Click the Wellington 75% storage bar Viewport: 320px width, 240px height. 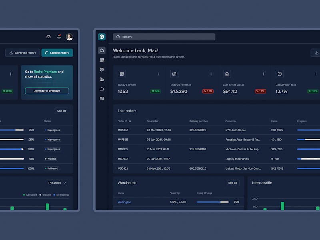point(213,202)
